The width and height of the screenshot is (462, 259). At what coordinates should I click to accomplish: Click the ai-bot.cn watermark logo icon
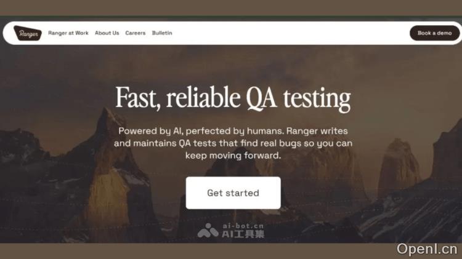point(208,231)
